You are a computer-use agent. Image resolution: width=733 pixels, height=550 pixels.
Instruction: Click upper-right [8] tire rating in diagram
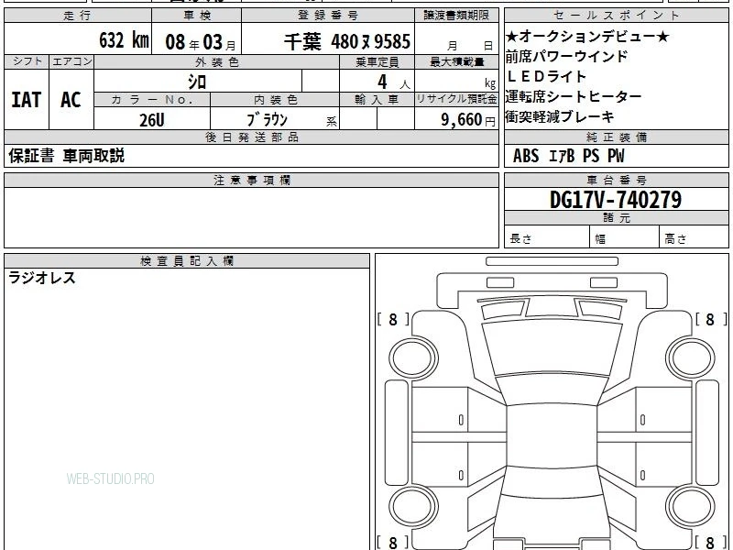click(x=711, y=319)
